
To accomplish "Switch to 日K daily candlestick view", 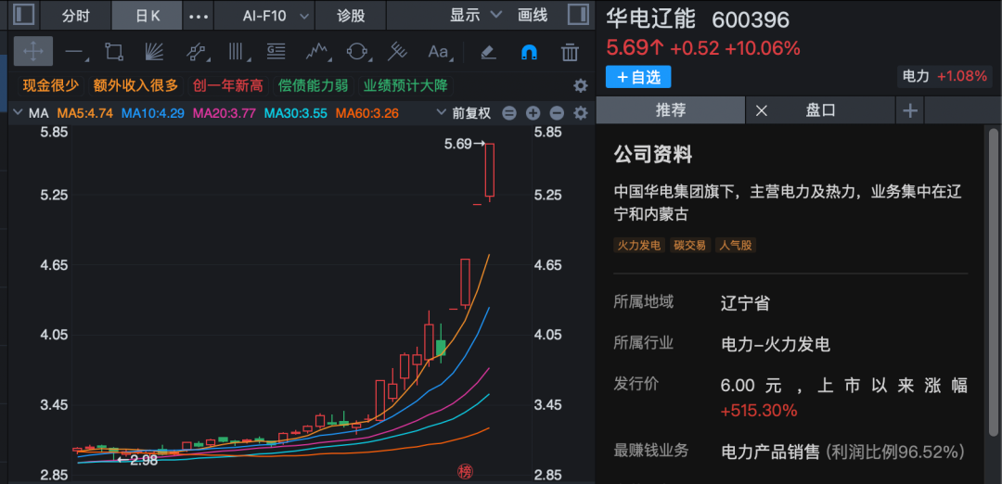I will (x=147, y=16).
